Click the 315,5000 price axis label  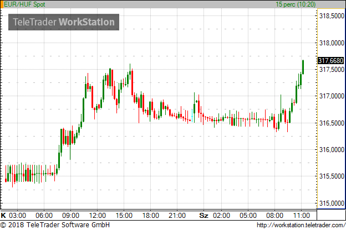[332, 176]
